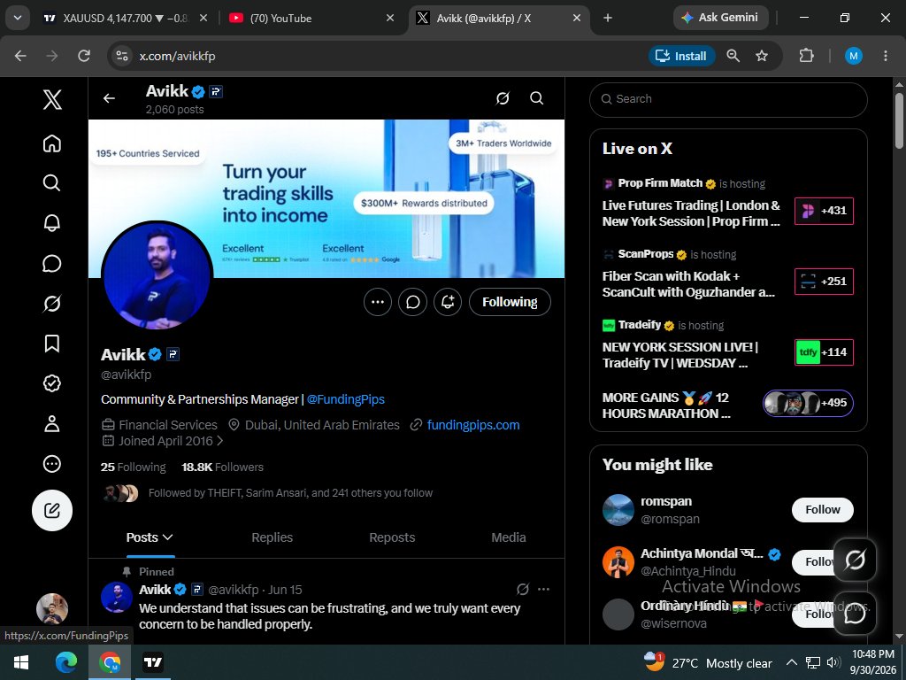
Task: Join ScanProps live space +251
Action: pyautogui.click(x=824, y=282)
